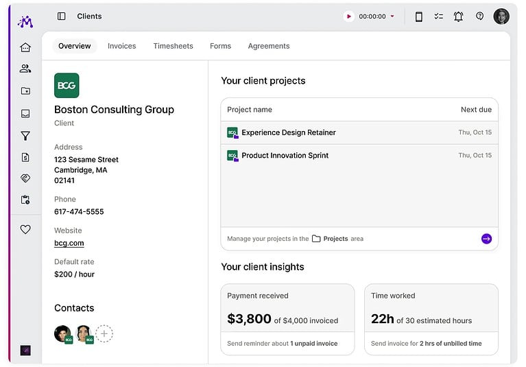Open the invoice document icon in sidebar

(x=25, y=157)
